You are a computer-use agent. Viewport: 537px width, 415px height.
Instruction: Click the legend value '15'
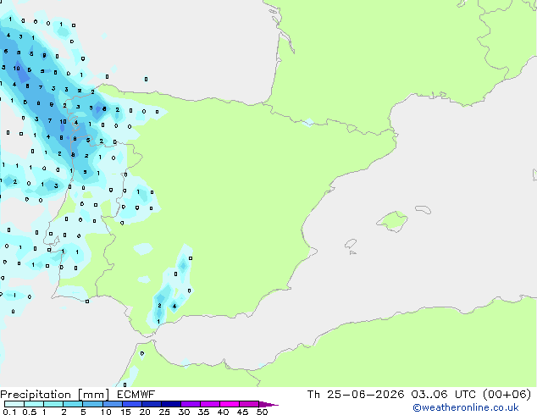(125, 412)
